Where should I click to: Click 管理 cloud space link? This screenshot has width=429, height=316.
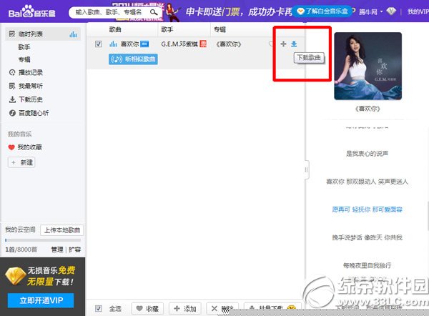coord(57,250)
